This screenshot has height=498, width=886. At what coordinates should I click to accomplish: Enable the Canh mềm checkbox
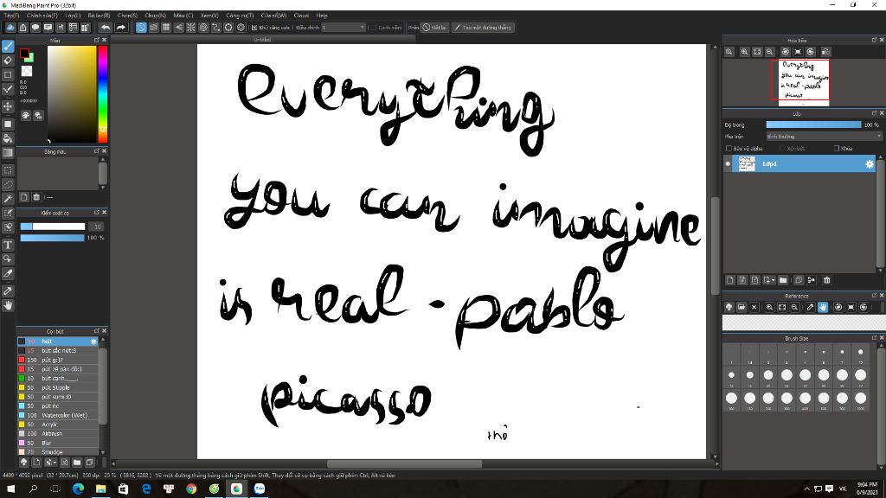pyautogui.click(x=374, y=27)
